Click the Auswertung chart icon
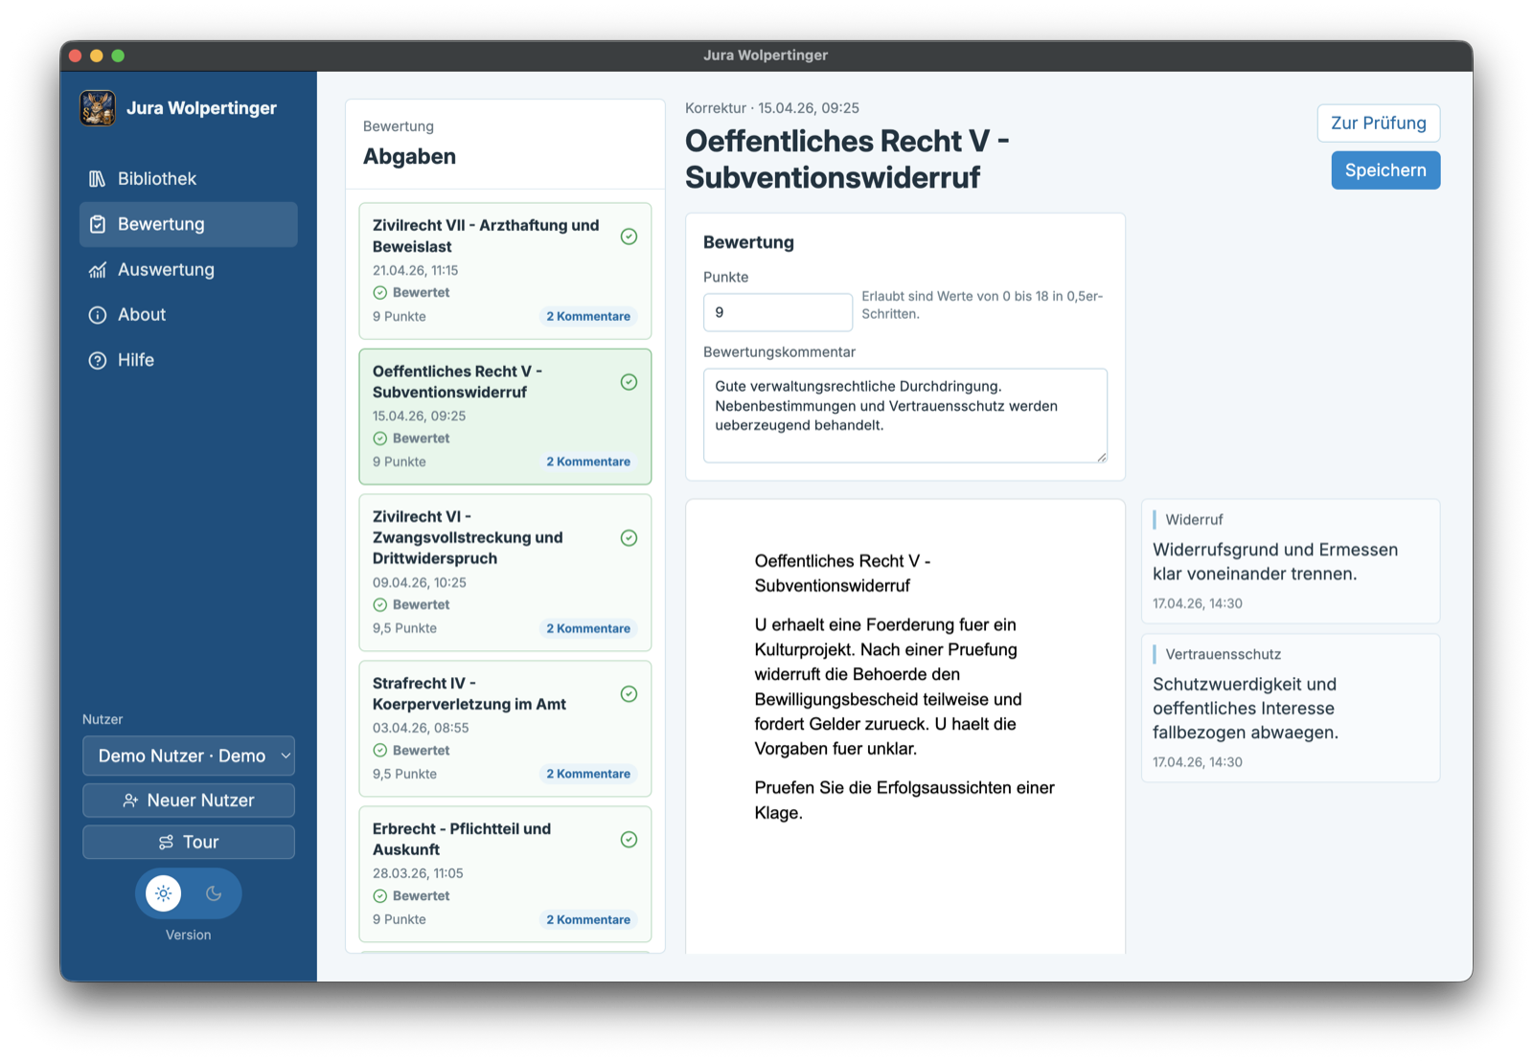Viewport: 1533px width, 1061px height. (98, 270)
